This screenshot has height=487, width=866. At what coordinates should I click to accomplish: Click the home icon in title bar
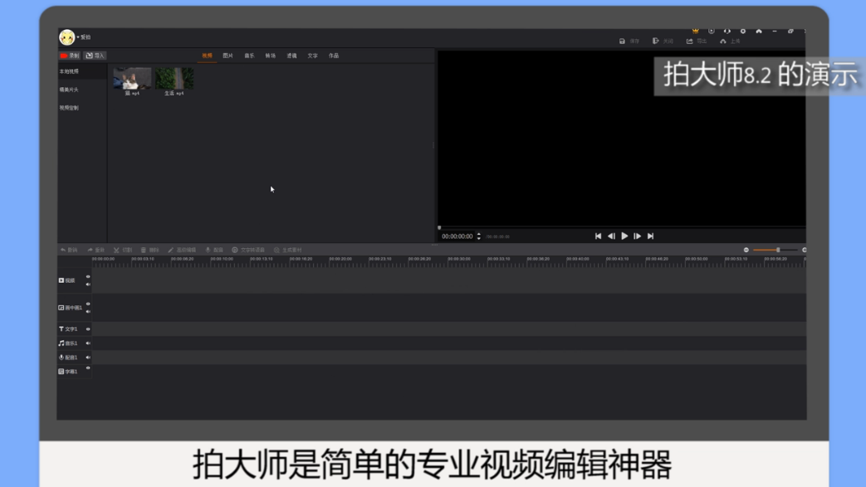pyautogui.click(x=759, y=31)
